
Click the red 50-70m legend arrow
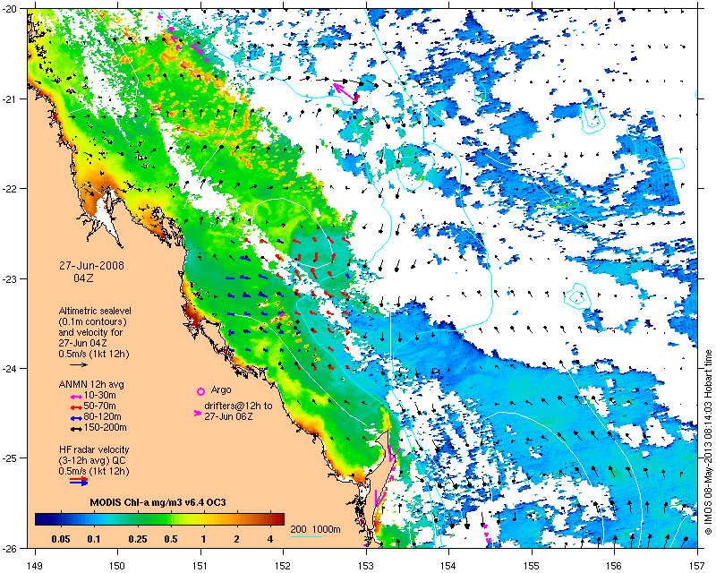pyautogui.click(x=77, y=407)
